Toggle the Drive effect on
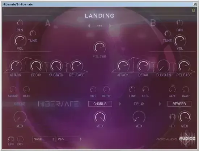This screenshot has height=151, width=199. [20, 104]
